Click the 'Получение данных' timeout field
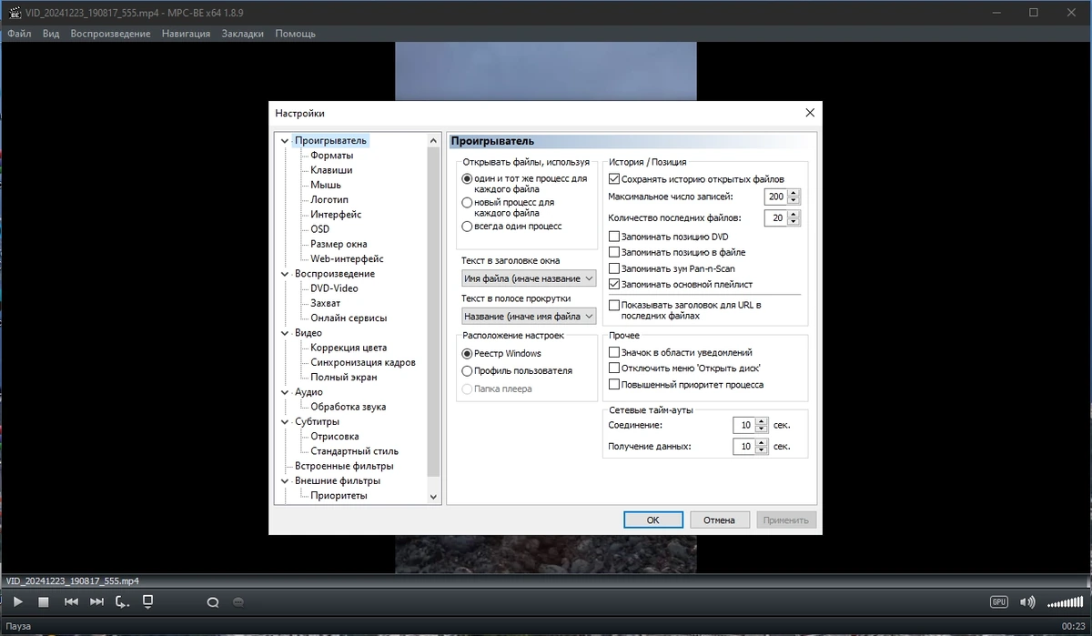This screenshot has height=636, width=1092. tap(743, 447)
